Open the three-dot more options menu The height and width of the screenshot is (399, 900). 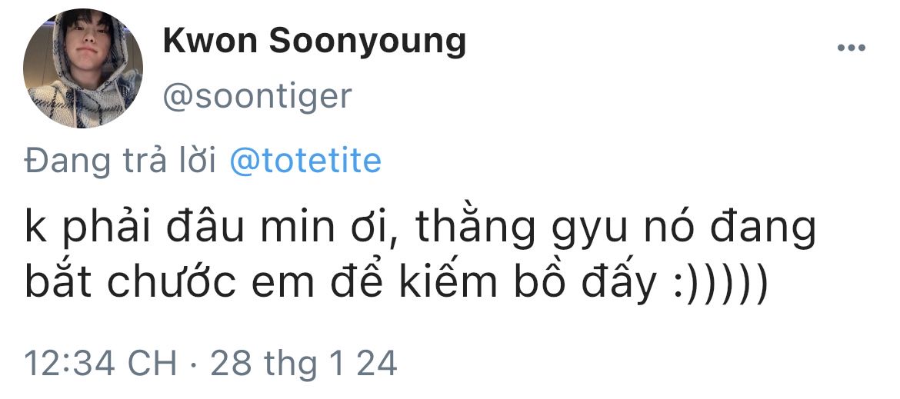pyautogui.click(x=851, y=48)
